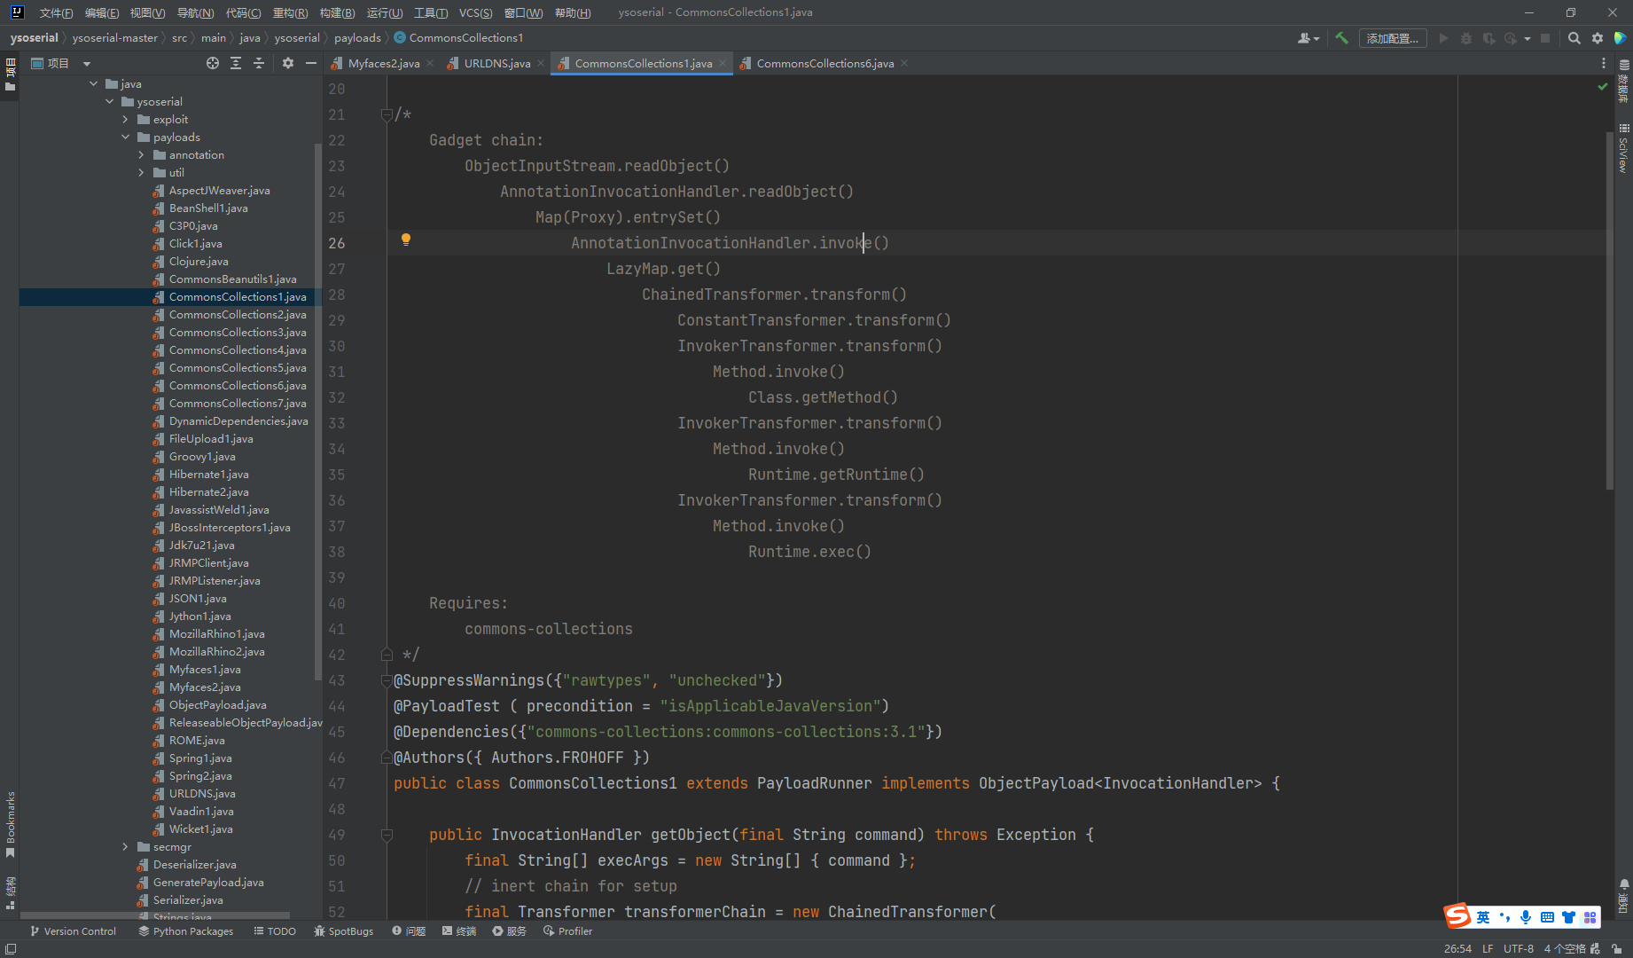Click the LF line separator in status bar

pos(1488,949)
